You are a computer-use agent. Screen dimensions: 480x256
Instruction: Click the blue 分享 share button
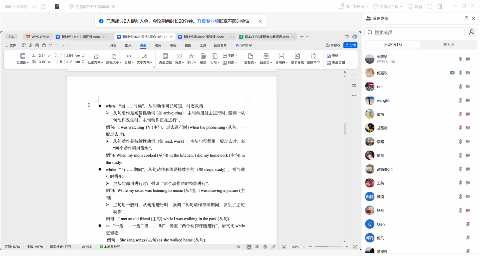(x=350, y=45)
